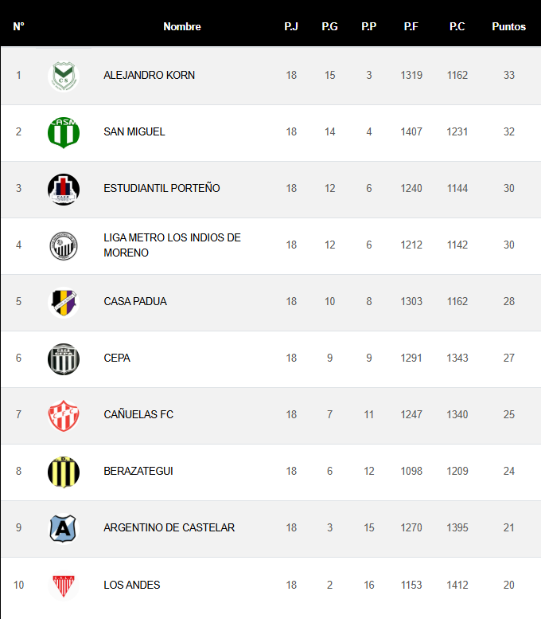Sort table by Puntos column header
This screenshot has width=541, height=619.
(x=508, y=26)
